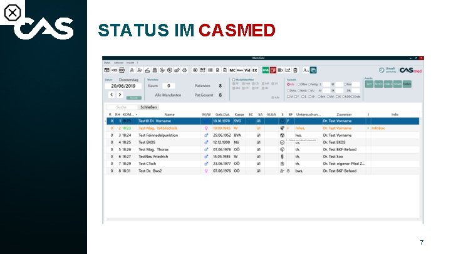The image size is (451, 254).
Task: Go to previous day with left arrow
Action: 112,94
